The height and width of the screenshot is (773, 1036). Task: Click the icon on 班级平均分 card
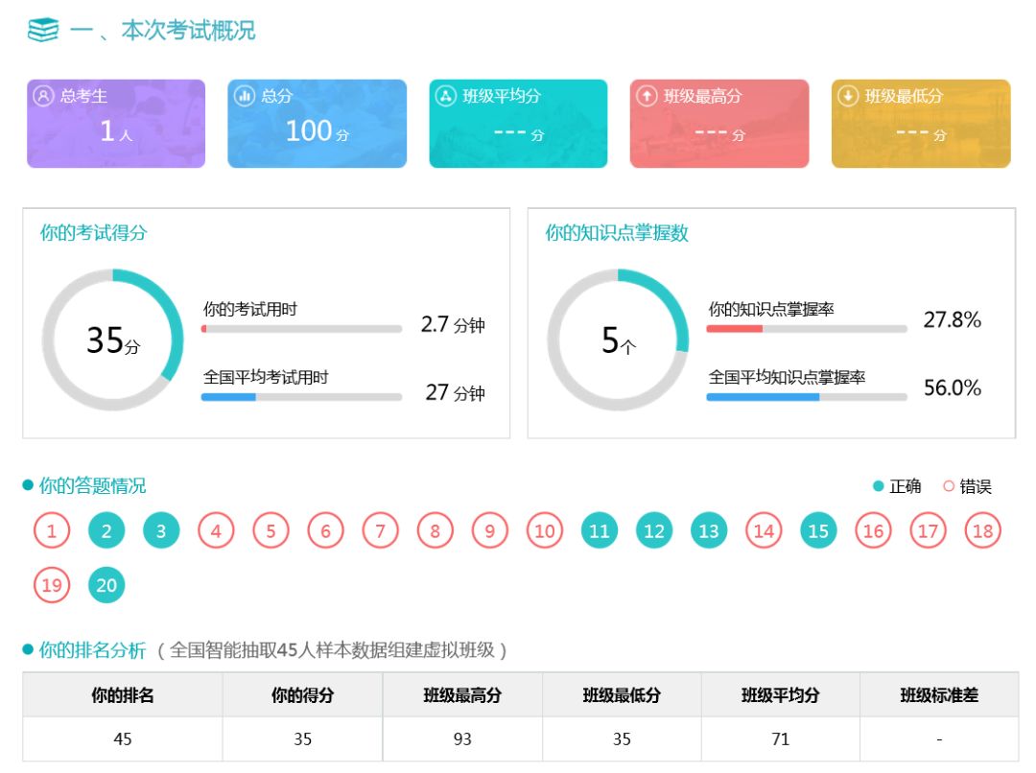[445, 96]
